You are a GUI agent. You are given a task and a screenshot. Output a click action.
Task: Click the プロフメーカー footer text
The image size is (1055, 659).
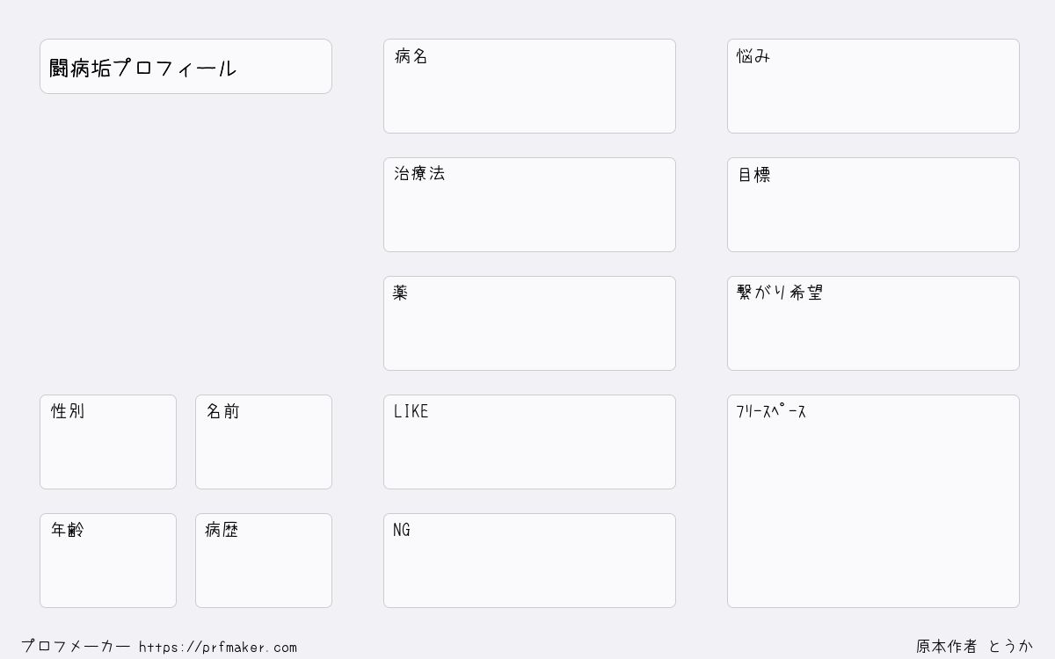[x=76, y=647]
